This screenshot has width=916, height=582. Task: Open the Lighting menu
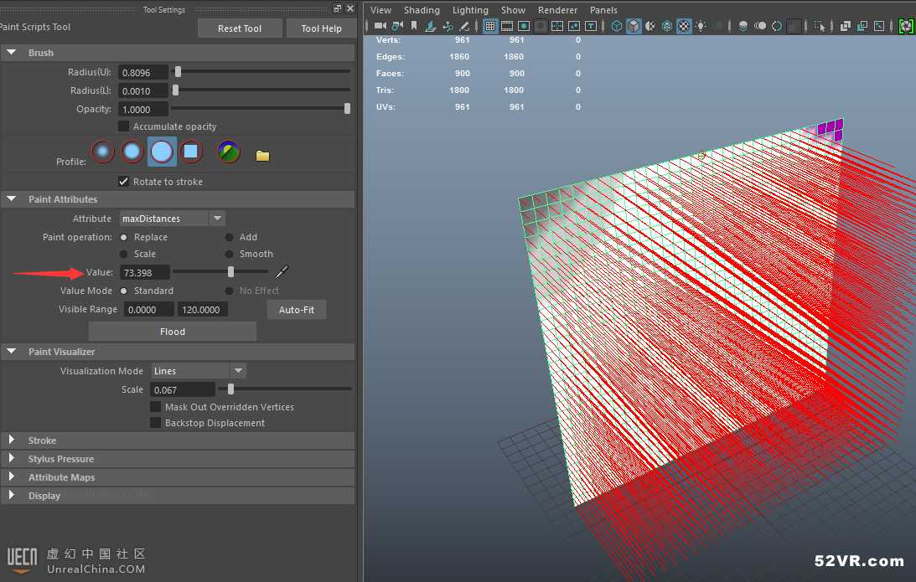point(470,10)
